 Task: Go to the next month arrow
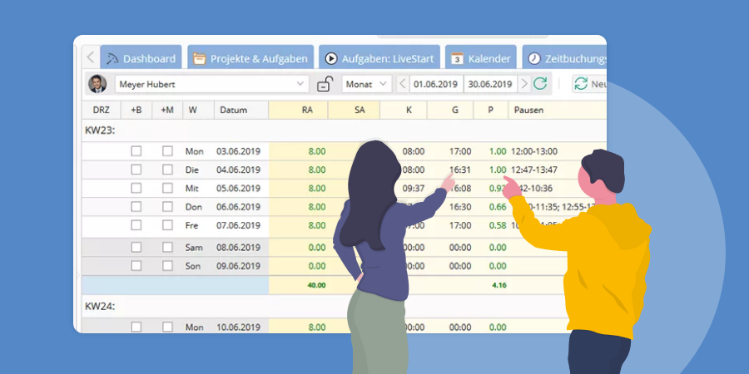[x=523, y=84]
